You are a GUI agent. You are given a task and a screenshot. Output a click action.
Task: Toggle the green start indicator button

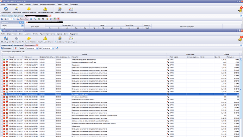click(x=55, y=19)
